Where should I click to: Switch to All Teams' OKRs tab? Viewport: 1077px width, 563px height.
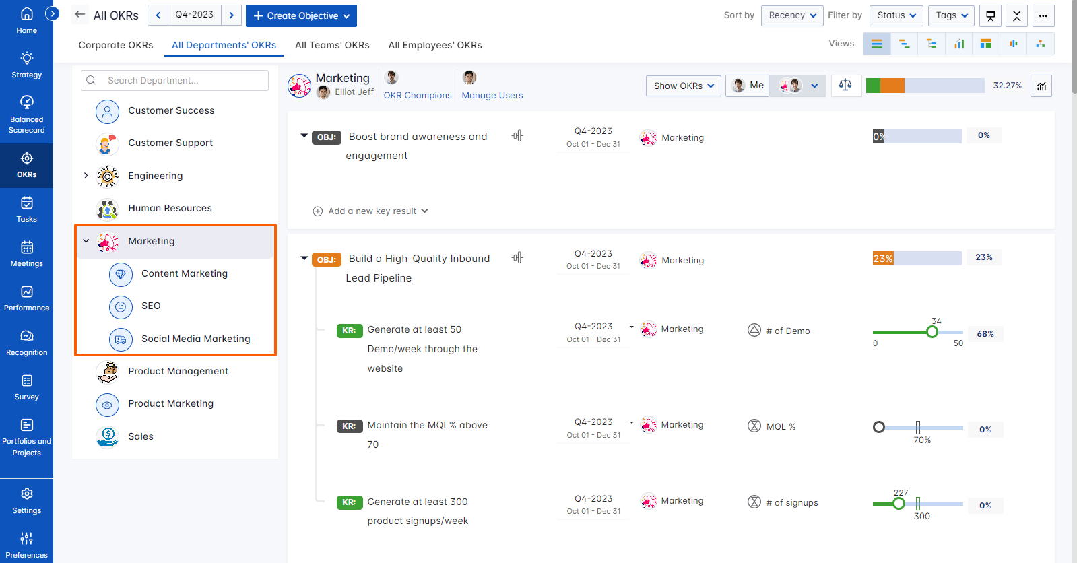click(x=332, y=45)
